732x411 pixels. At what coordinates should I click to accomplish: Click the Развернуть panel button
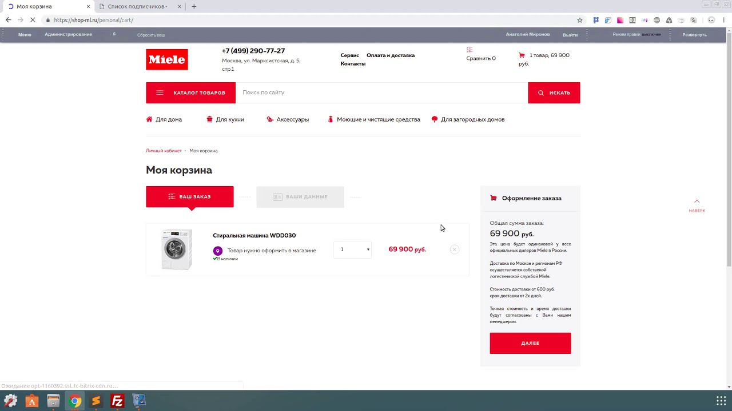click(694, 35)
